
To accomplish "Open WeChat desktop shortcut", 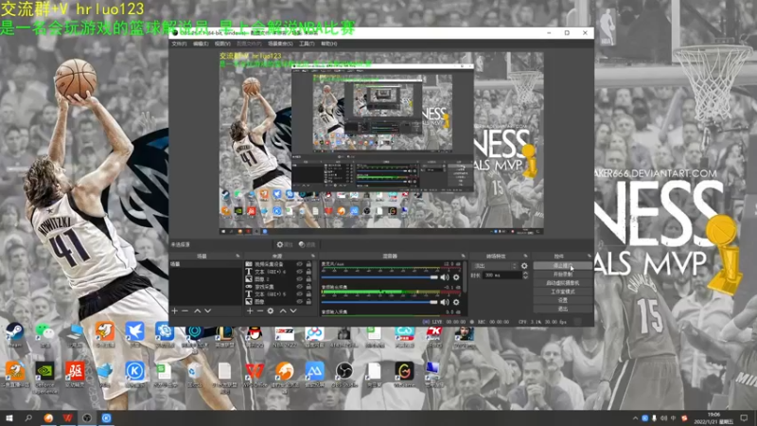I will (x=44, y=334).
